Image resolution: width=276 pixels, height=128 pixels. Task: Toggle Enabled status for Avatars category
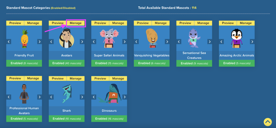(67, 63)
